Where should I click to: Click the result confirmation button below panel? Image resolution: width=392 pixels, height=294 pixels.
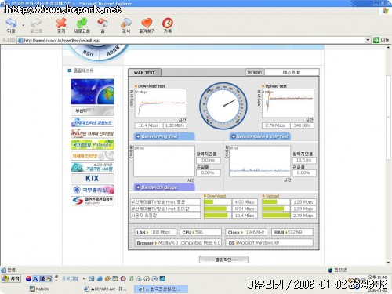[223, 260]
